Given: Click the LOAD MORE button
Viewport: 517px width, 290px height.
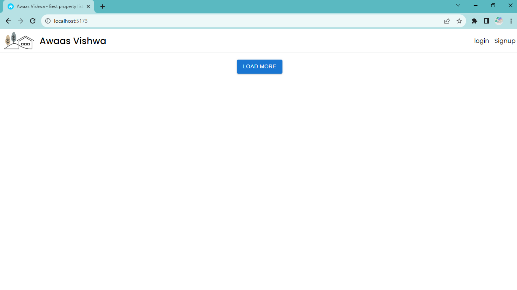Looking at the screenshot, I should (259, 66).
